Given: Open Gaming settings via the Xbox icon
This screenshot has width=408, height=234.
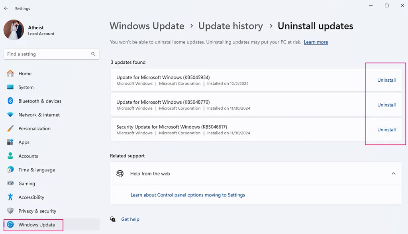Looking at the screenshot, I should (11, 183).
